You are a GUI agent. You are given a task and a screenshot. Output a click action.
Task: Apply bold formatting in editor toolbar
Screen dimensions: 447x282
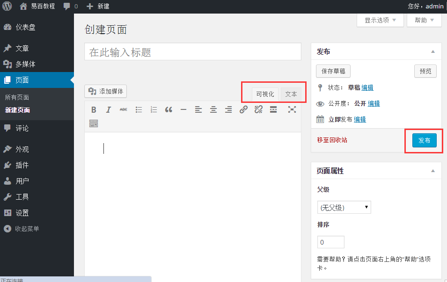click(x=94, y=109)
